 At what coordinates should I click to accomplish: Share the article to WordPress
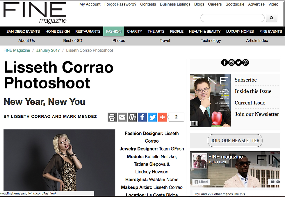tap(132, 117)
